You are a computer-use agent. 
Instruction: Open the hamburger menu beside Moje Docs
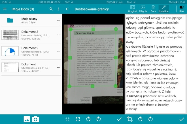click(x=5, y=9)
